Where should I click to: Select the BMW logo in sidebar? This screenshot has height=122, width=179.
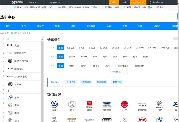tap(10, 97)
